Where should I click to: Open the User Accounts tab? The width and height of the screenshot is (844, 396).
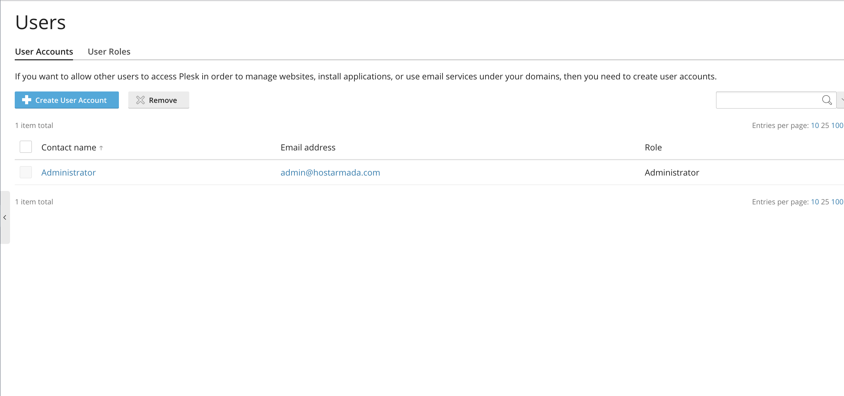[44, 52]
